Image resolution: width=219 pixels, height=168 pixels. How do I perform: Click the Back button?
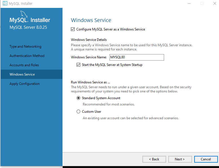pyautogui.click(x=154, y=159)
